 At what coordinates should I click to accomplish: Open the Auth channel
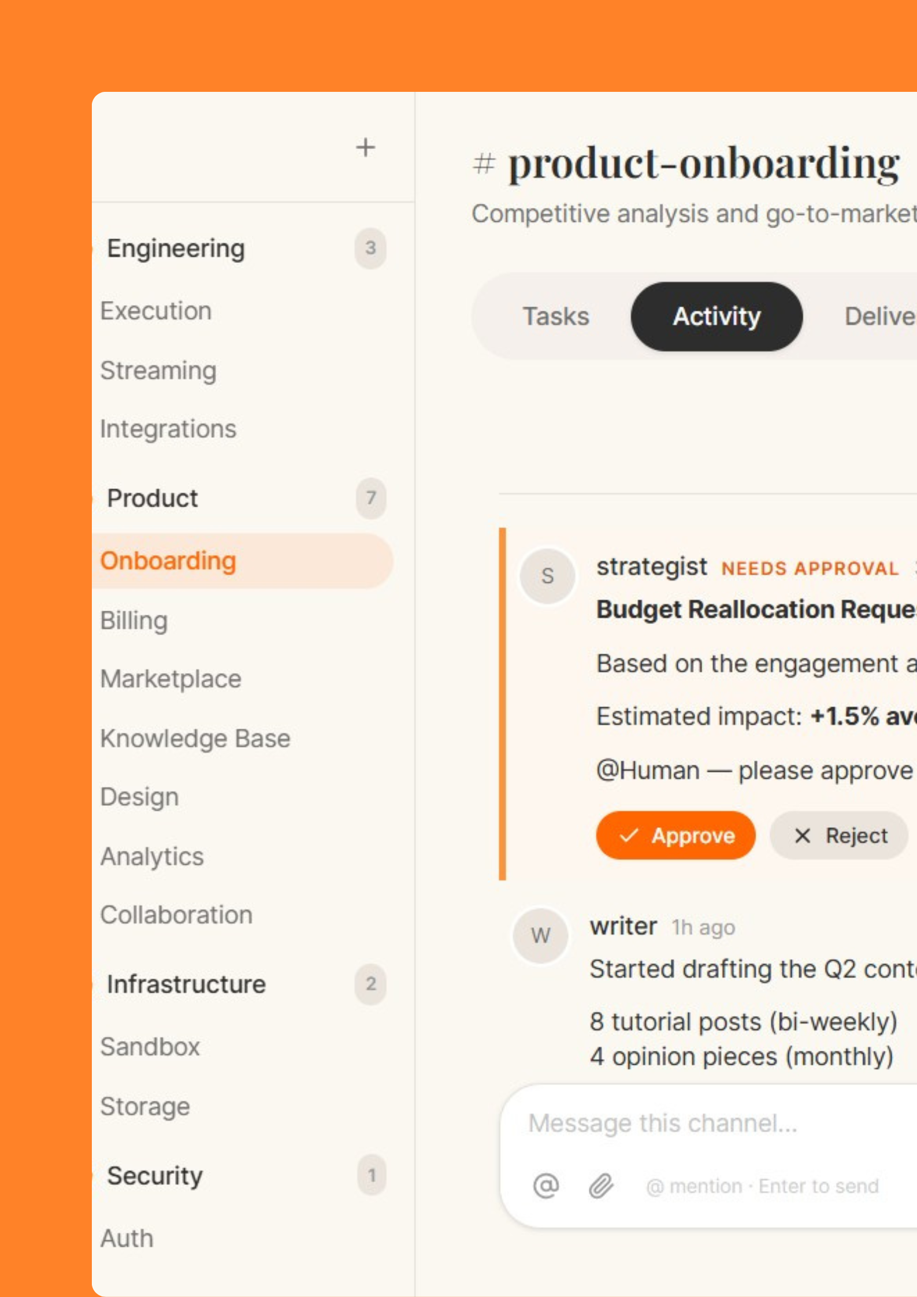click(x=127, y=1237)
